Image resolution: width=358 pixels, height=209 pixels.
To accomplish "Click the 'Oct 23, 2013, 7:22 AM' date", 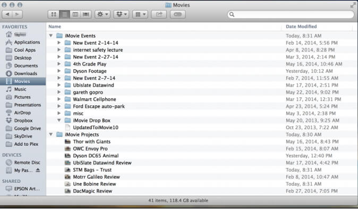I will pyautogui.click(x=312, y=127).
